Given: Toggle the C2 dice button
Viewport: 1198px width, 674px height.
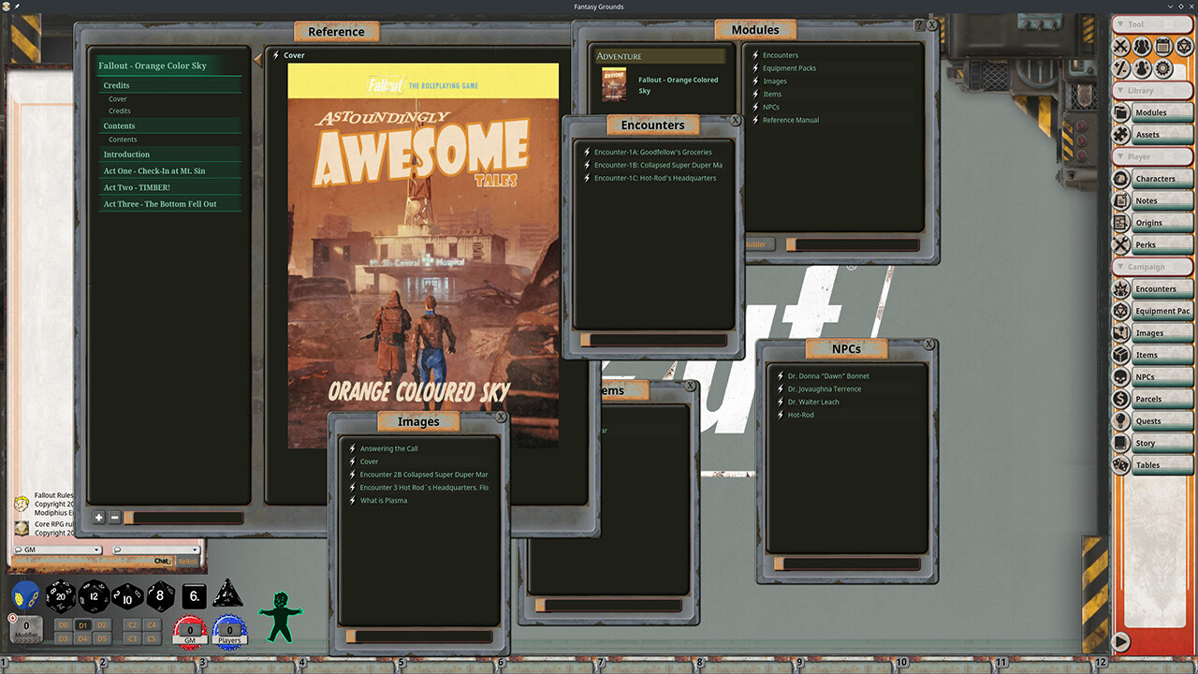Looking at the screenshot, I should [x=132, y=625].
